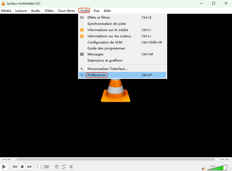Open Informations sur le média
Screen dimensions: 232x171
coord(123,30)
